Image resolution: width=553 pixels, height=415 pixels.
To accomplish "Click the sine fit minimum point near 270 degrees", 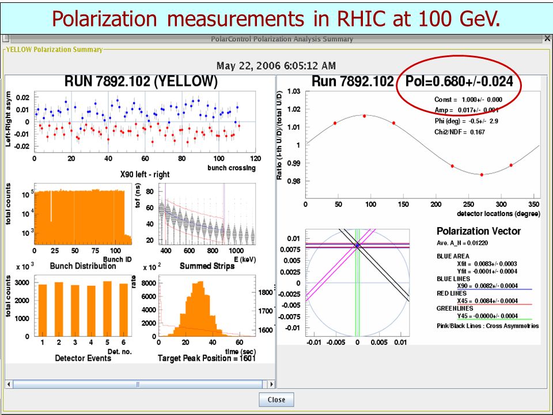I will (482, 175).
